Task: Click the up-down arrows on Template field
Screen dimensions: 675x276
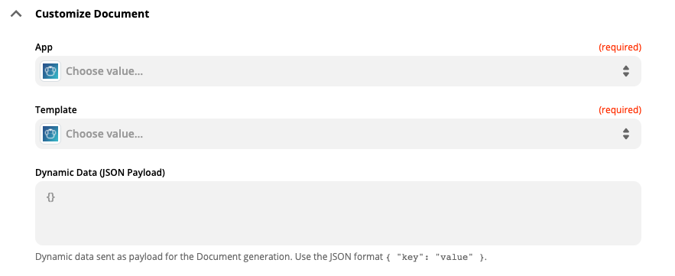Action: click(626, 134)
